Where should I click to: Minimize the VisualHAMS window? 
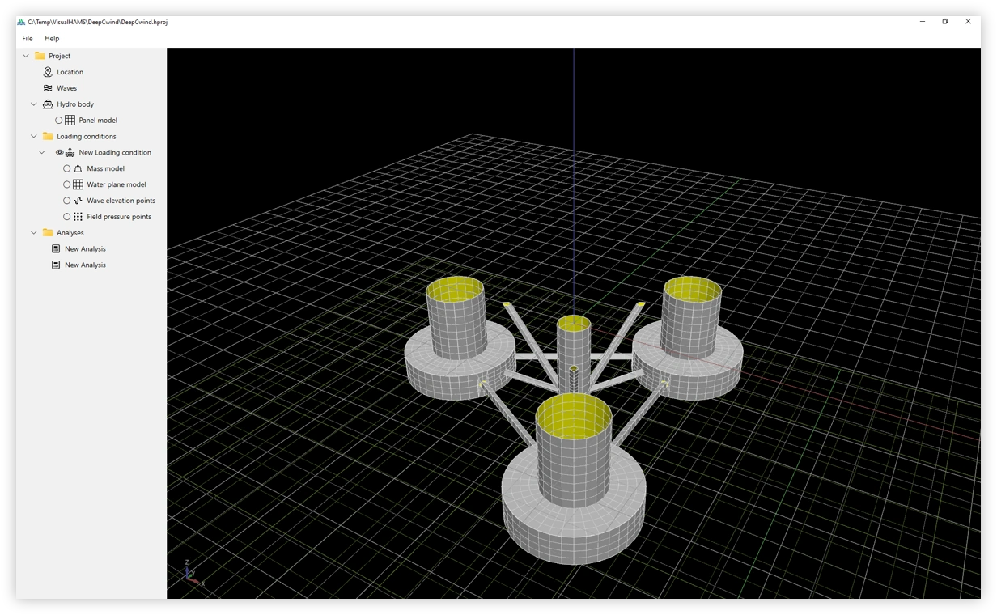click(x=923, y=22)
